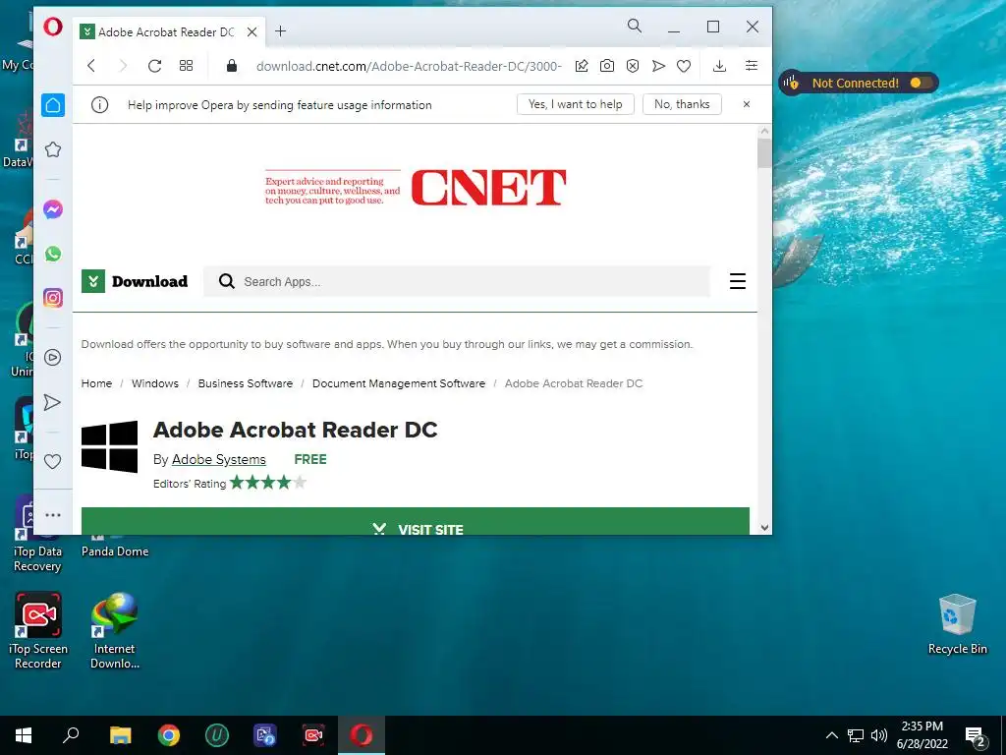Click the Editors' Rating stars
The width and height of the screenshot is (1006, 755).
coord(267,483)
